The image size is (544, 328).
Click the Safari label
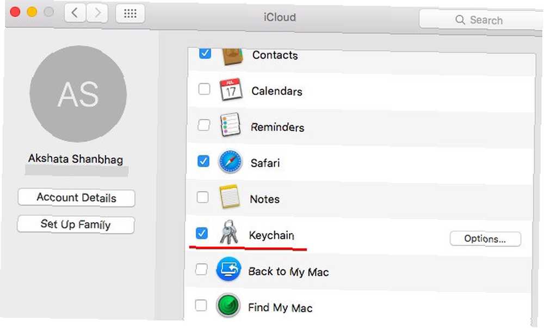pos(265,163)
